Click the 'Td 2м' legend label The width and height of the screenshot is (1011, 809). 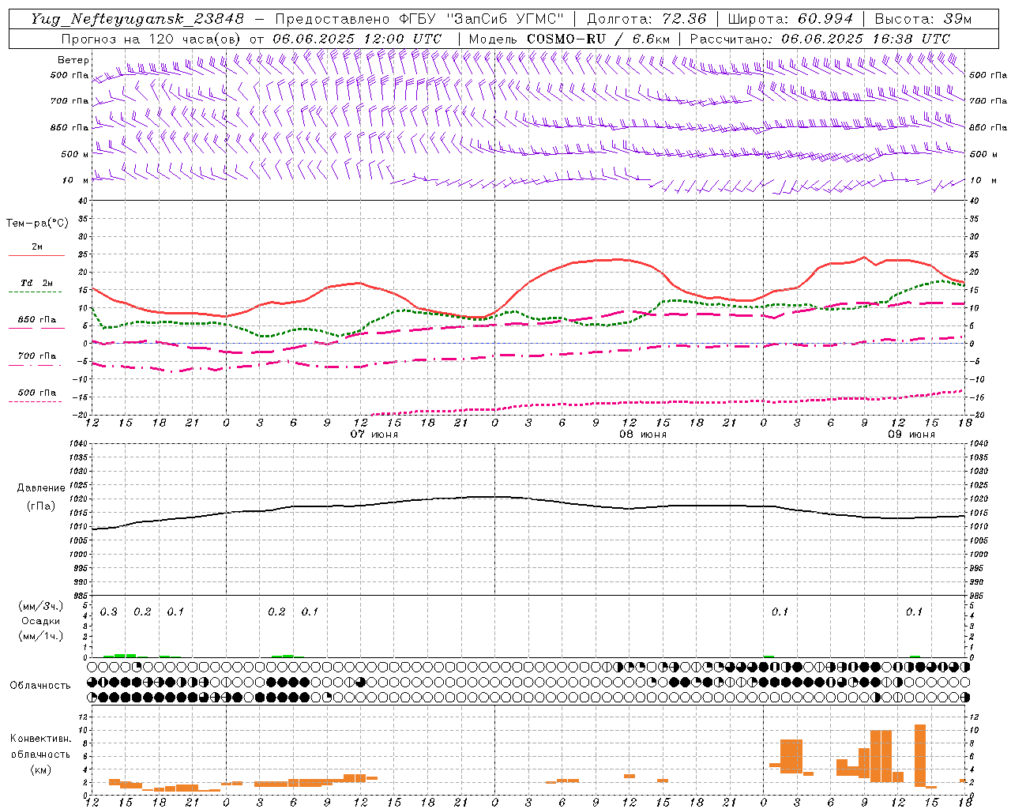[x=37, y=283]
